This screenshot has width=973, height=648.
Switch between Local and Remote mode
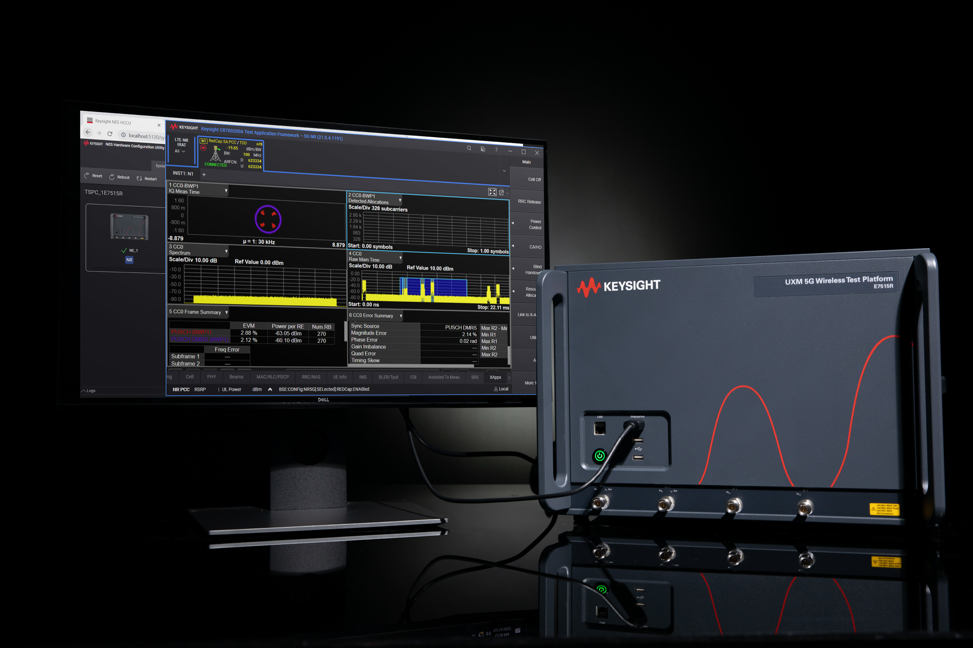(x=501, y=389)
